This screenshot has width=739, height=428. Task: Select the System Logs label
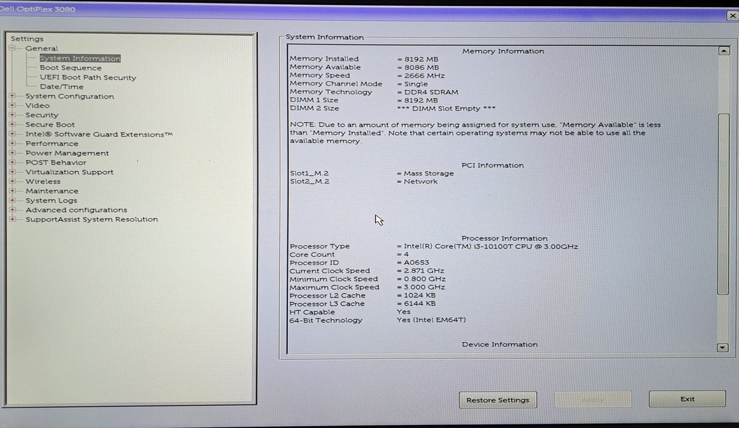[51, 200]
